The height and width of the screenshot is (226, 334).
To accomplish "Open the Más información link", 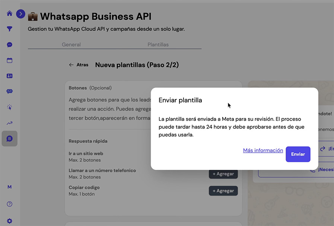I will [263, 150].
